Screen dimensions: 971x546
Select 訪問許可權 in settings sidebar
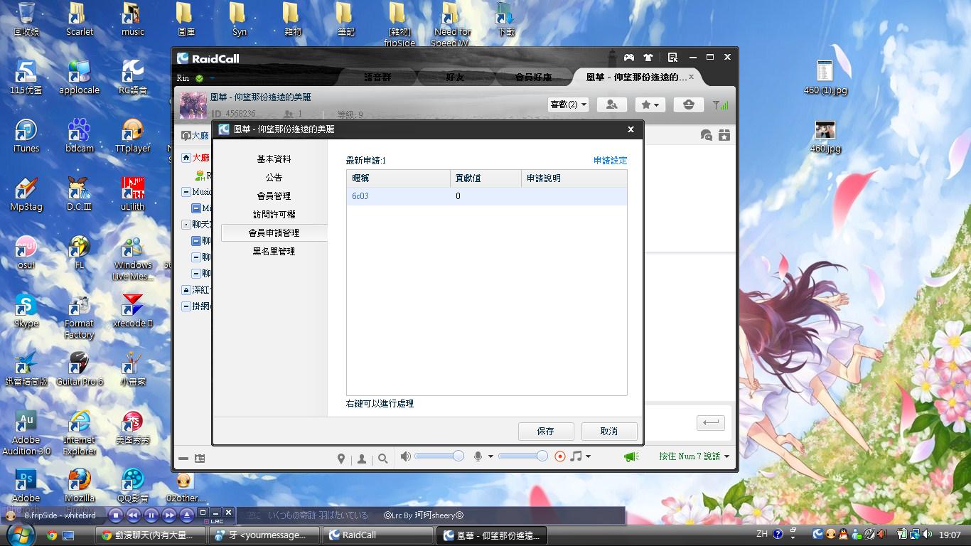[x=274, y=215]
